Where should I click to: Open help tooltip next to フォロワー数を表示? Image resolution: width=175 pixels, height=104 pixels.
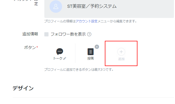pos(89,34)
